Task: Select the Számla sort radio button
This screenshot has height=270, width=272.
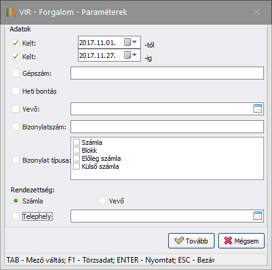Action: click(x=15, y=201)
